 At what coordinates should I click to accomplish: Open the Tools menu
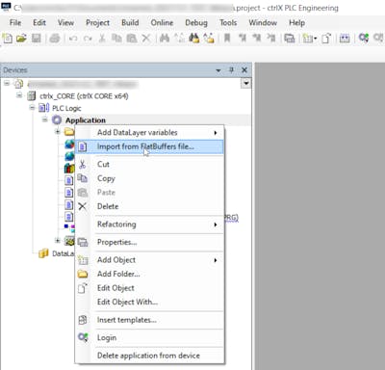tap(228, 23)
